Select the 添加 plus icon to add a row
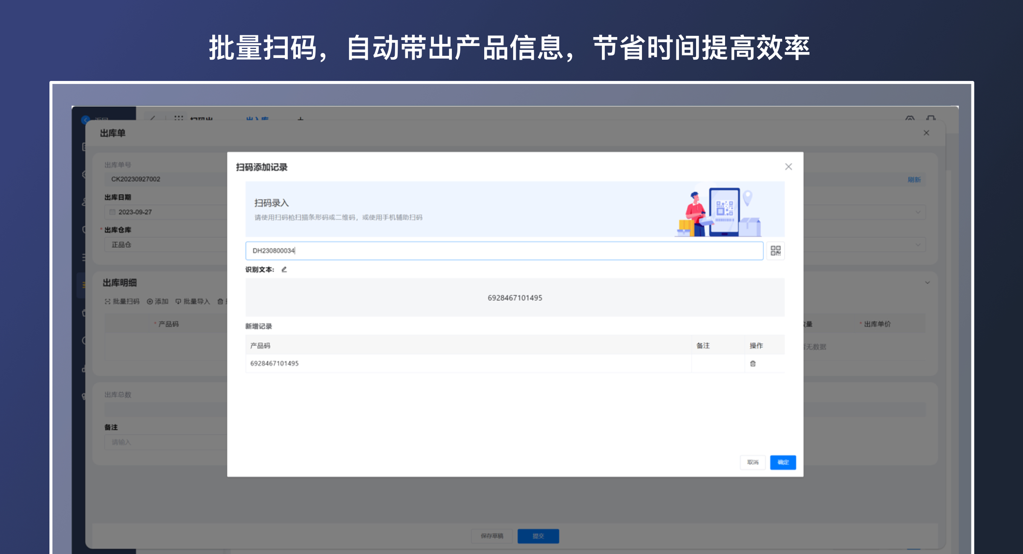This screenshot has width=1023, height=554. coord(150,301)
